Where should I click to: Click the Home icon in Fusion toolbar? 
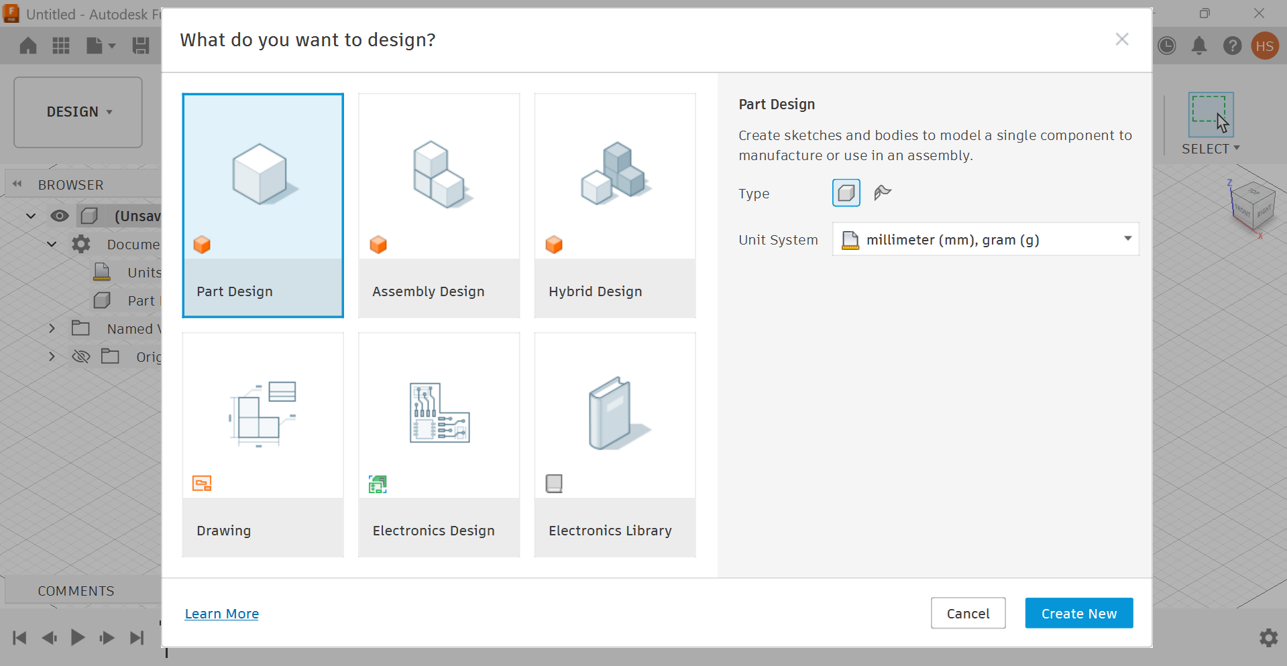click(28, 46)
